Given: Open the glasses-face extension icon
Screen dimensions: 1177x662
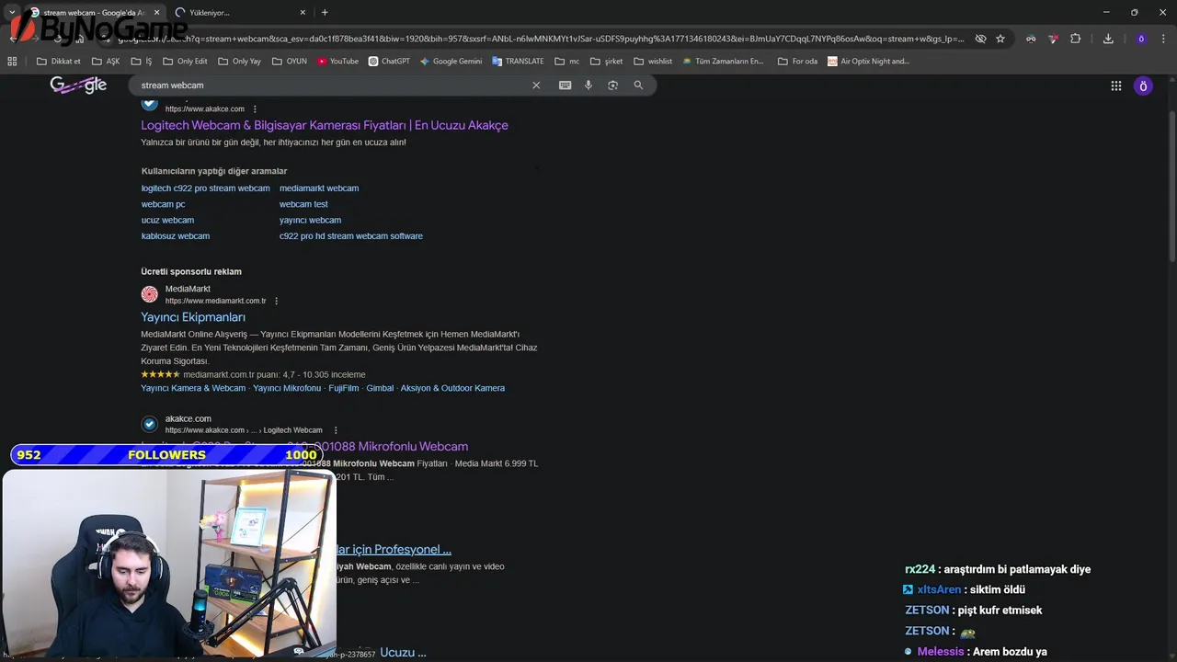Looking at the screenshot, I should 1031,39.
